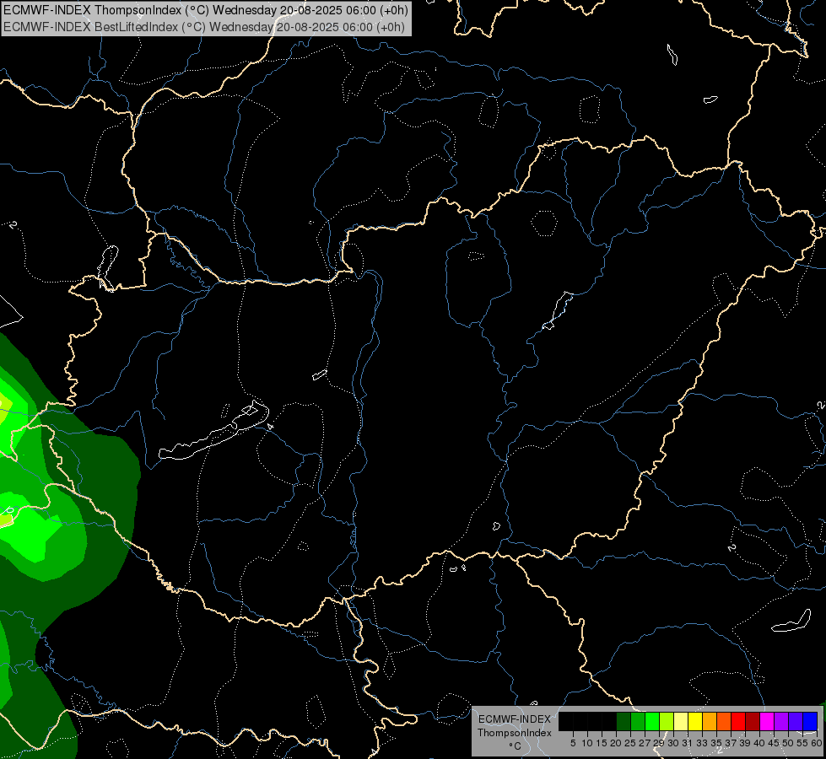The height and width of the screenshot is (759, 826).
Task: Select the yellow-green 29-30 legend swatch
Action: point(667,721)
